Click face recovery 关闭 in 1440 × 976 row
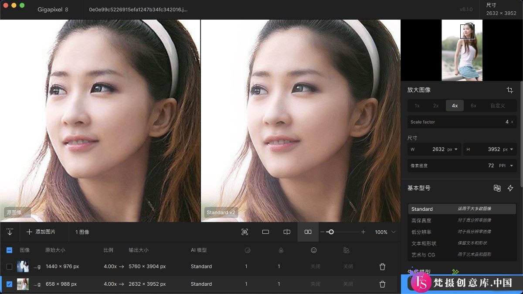Image resolution: width=523 pixels, height=294 pixels. point(315,266)
